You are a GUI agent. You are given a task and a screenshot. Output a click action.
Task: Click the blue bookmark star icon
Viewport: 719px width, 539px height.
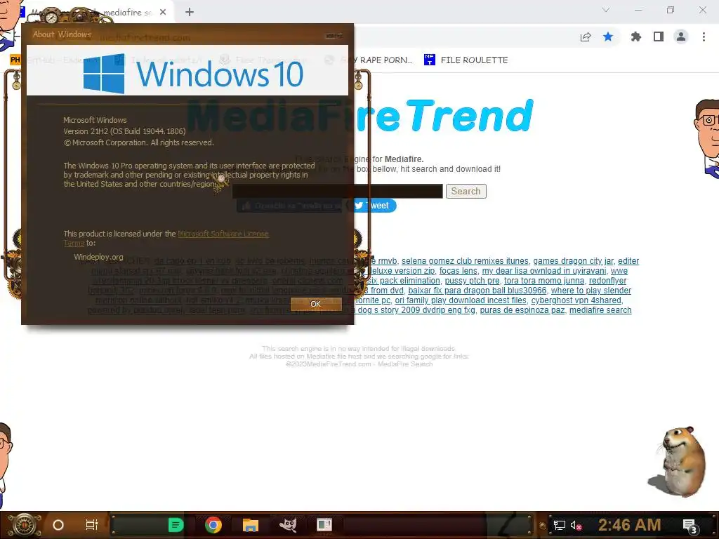(608, 36)
